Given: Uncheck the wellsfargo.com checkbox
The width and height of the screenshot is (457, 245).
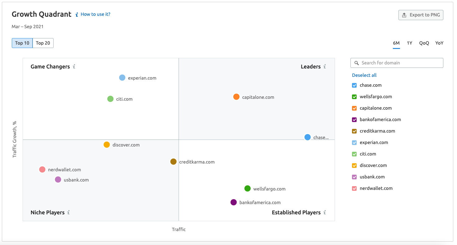Looking at the screenshot, I should [354, 97].
